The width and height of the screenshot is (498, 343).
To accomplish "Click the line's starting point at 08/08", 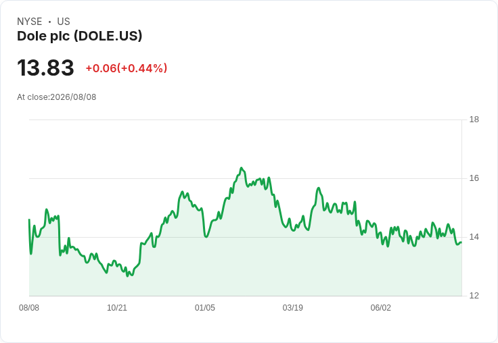I will (x=29, y=219).
